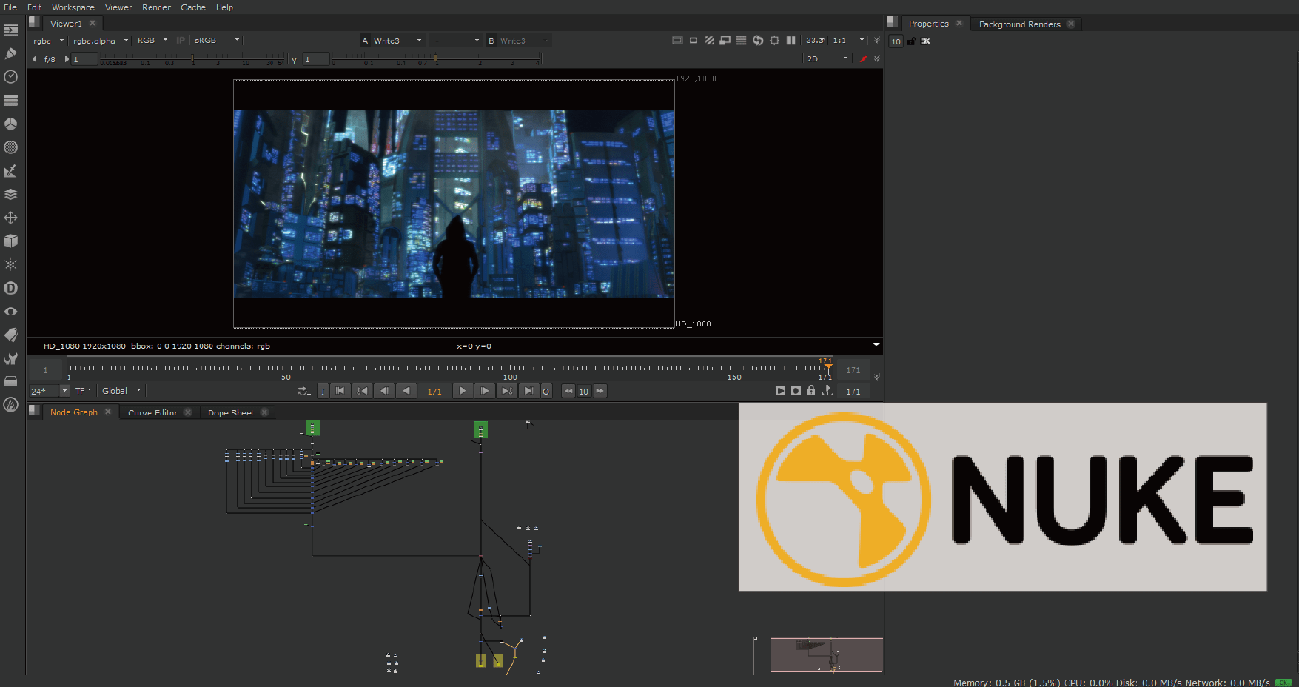
Task: Open the sRGB viewer colorspace dropdown
Action: [x=216, y=41]
